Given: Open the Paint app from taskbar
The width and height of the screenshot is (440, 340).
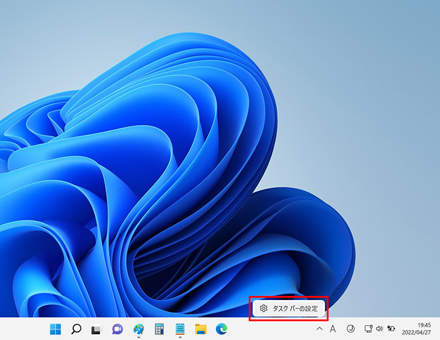Looking at the screenshot, I should tap(138, 329).
